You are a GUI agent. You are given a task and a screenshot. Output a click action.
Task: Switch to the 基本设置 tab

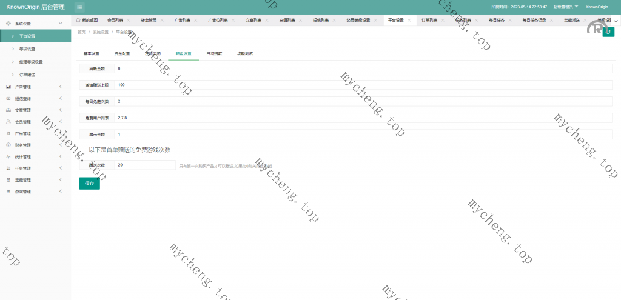91,53
